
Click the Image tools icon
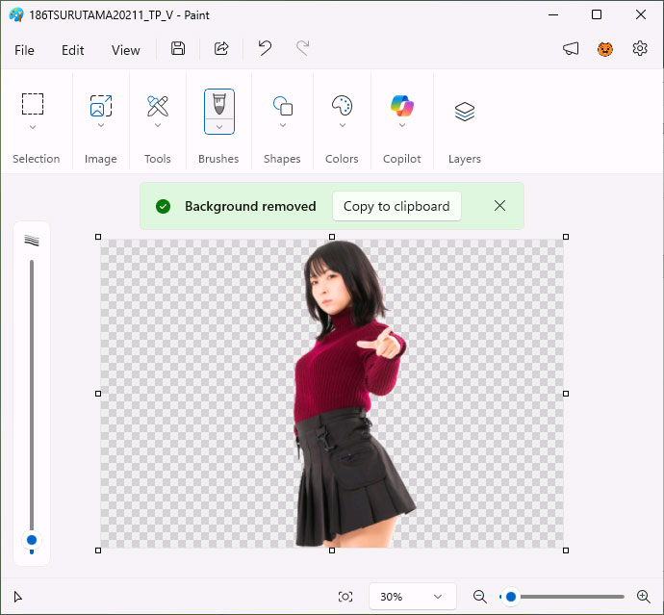[x=101, y=106]
